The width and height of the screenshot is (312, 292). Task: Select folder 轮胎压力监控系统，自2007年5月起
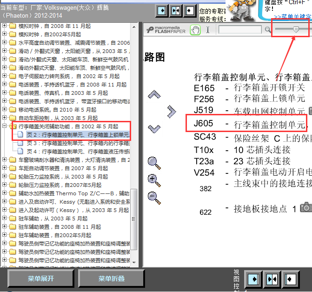click(60, 185)
